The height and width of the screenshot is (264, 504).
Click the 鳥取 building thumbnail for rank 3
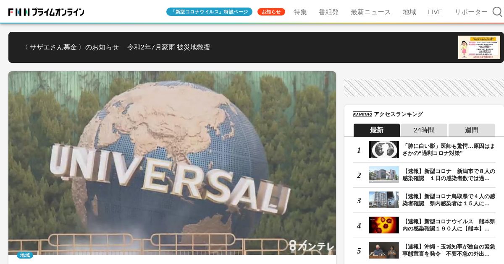384,200
